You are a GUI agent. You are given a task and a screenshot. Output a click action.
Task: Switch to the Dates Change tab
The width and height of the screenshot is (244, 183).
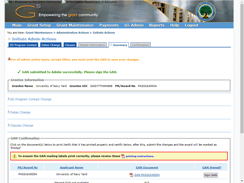tap(51, 45)
